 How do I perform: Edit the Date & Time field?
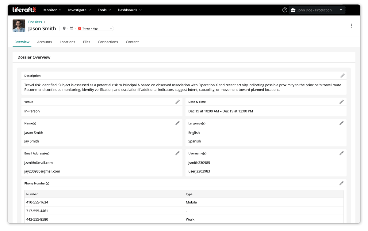coord(341,102)
